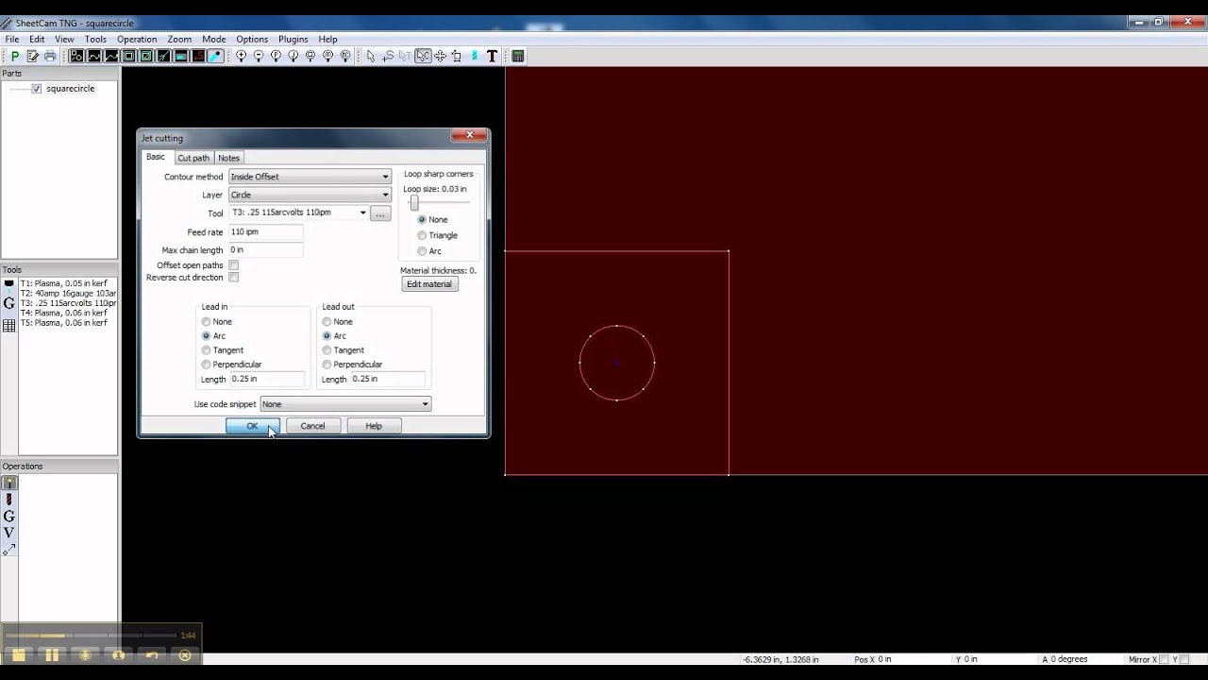Click the print toolbar icon

50,56
